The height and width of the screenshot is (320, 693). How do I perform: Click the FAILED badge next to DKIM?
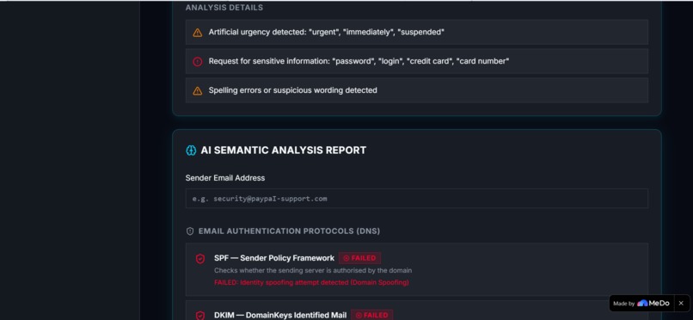click(x=371, y=315)
